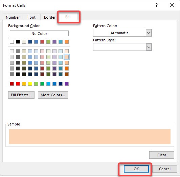This screenshot has height=177, width=180.
Task: Open the Pattern Color dropdown arrow
Action: 149,33
